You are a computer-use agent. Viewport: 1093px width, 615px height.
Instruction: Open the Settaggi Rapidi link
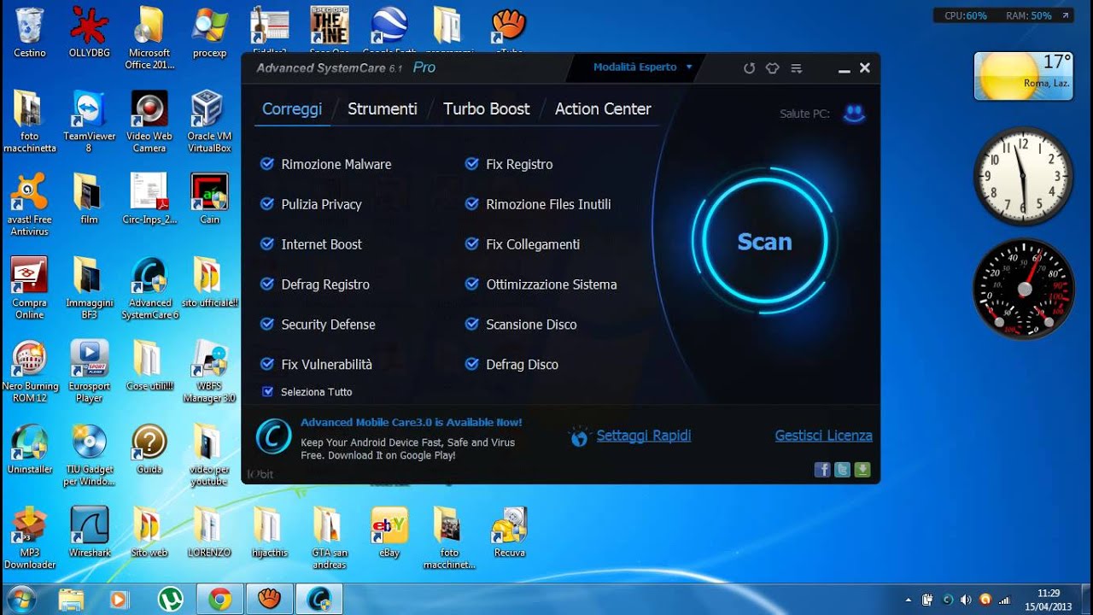coord(644,436)
